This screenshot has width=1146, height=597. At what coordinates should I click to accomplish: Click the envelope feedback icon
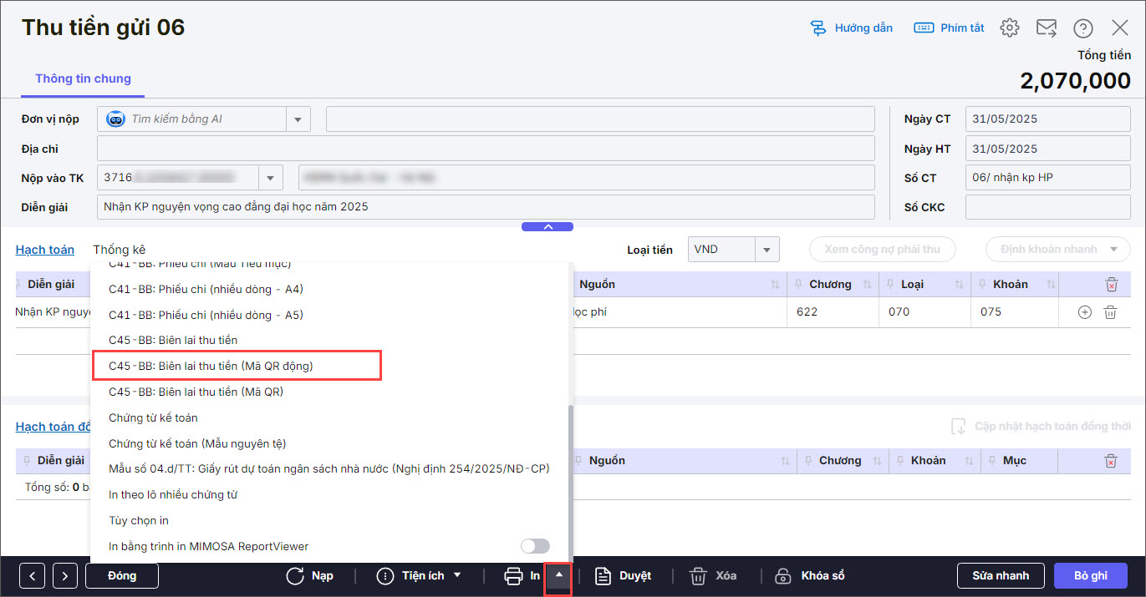tap(1047, 28)
